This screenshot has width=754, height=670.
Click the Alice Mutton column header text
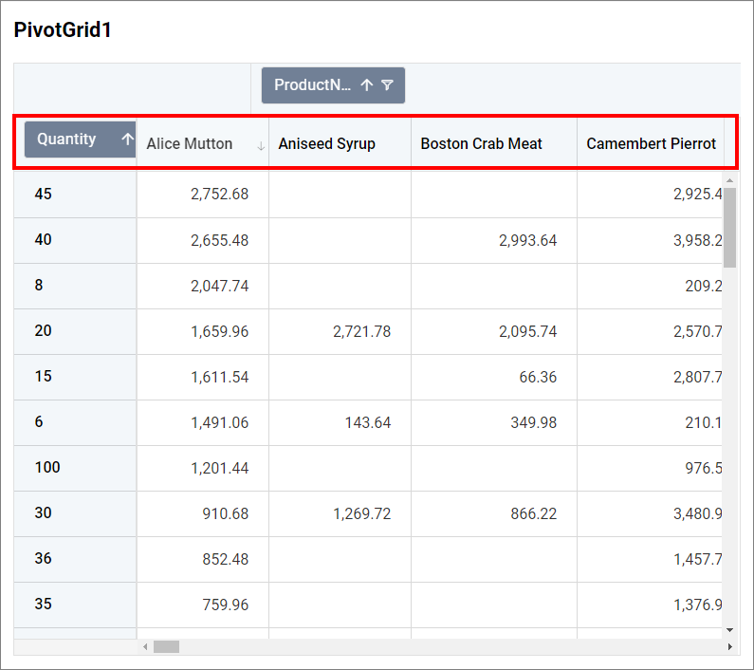click(190, 144)
